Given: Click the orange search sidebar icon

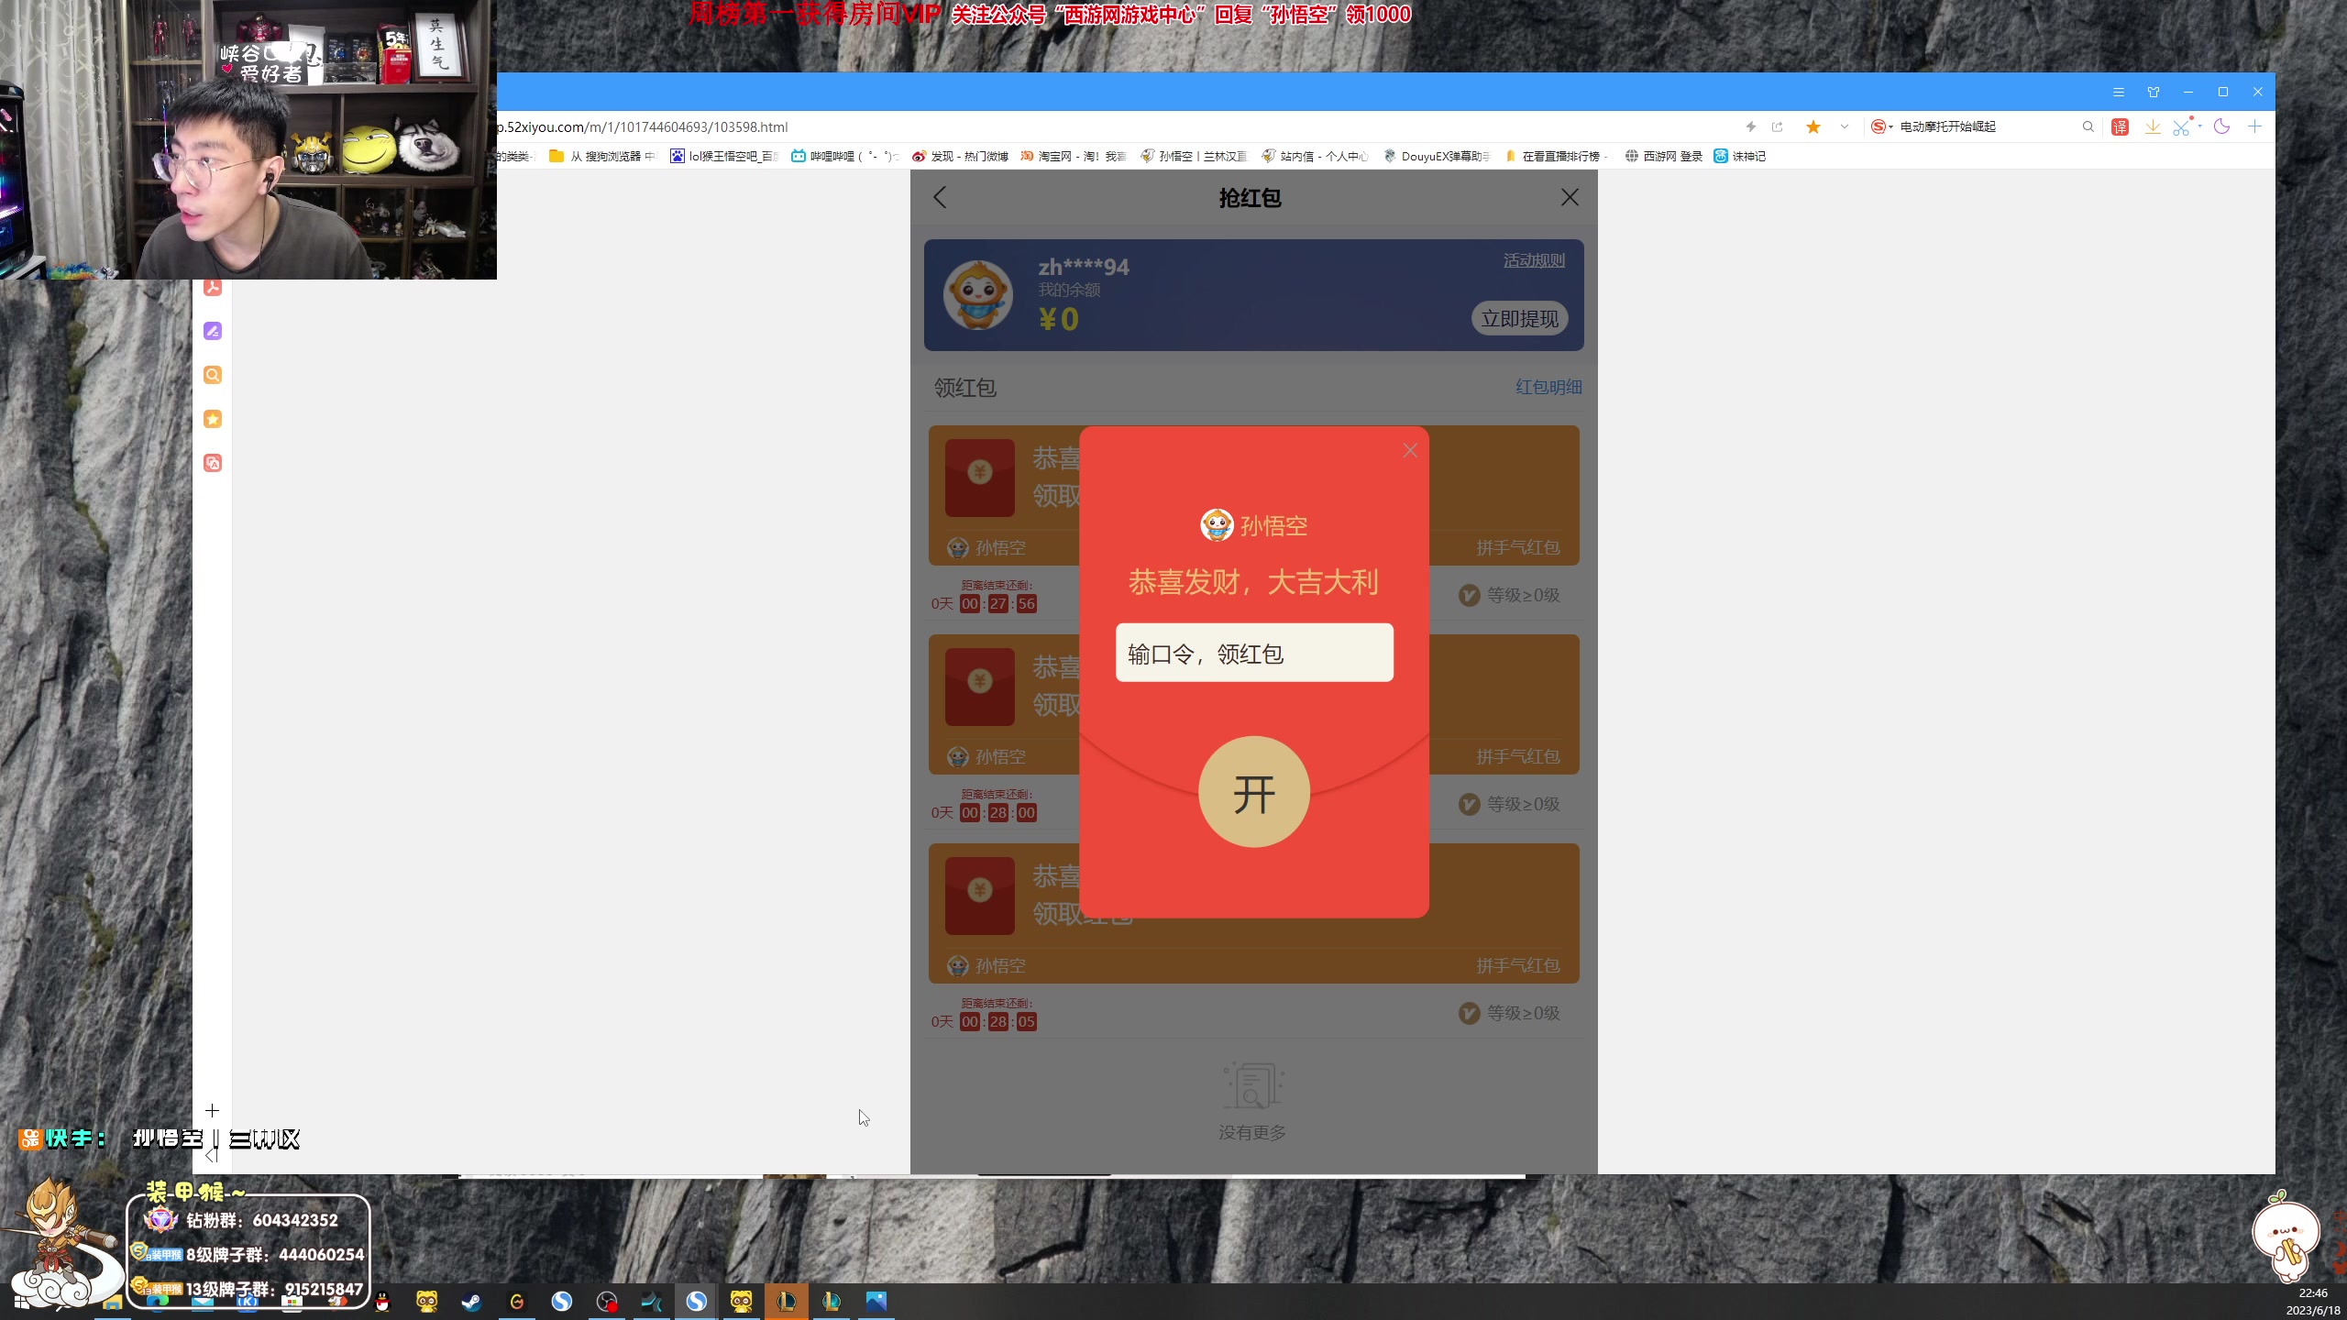Looking at the screenshot, I should click(213, 375).
